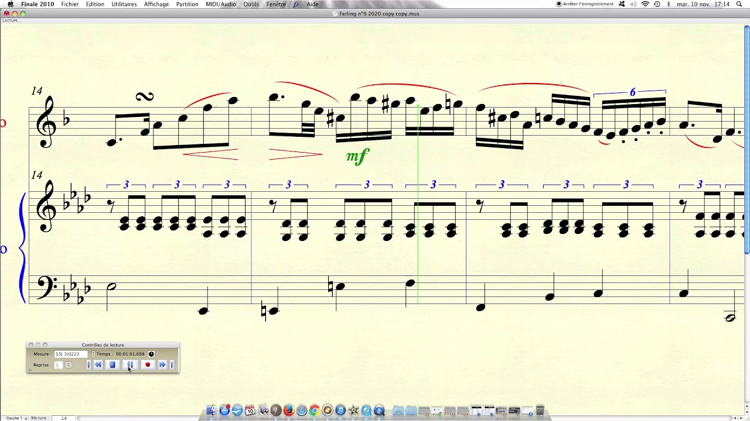Open the Trash in the Dock
The height and width of the screenshot is (421, 750).
540,410
